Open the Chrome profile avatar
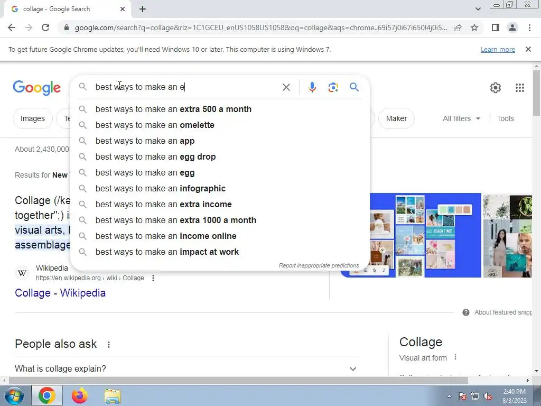 (512, 27)
